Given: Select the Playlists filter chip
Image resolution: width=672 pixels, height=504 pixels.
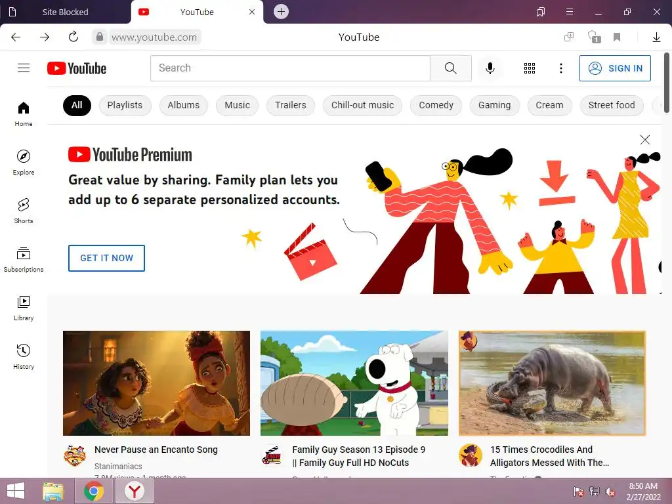Looking at the screenshot, I should [125, 106].
